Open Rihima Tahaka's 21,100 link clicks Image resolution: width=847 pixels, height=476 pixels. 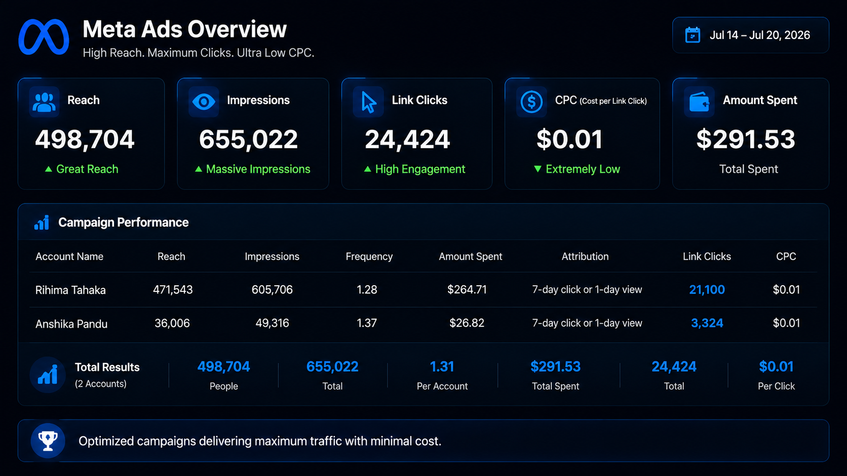pyautogui.click(x=707, y=290)
